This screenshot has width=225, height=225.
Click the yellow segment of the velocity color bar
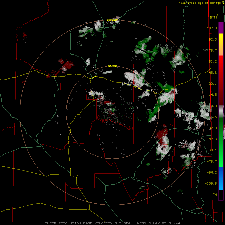point(221,39)
